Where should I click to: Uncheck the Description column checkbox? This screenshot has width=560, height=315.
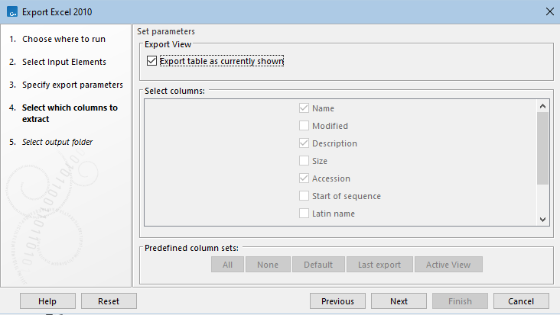coord(304,143)
